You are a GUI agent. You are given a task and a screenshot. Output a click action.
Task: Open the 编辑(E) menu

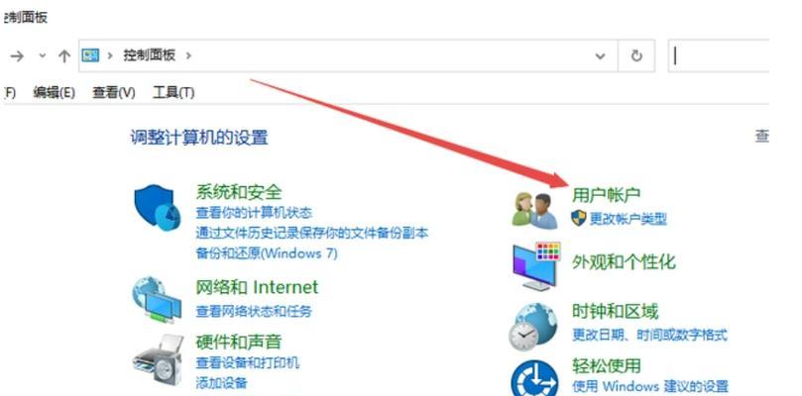(54, 92)
